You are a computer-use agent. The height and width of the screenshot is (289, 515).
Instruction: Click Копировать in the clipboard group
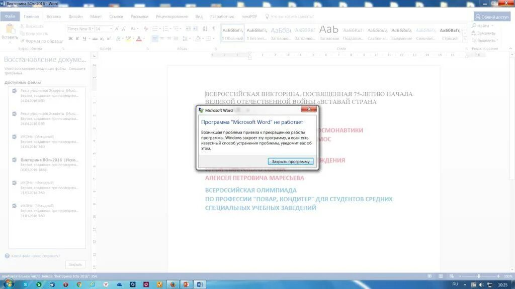pyautogui.click(x=34, y=34)
